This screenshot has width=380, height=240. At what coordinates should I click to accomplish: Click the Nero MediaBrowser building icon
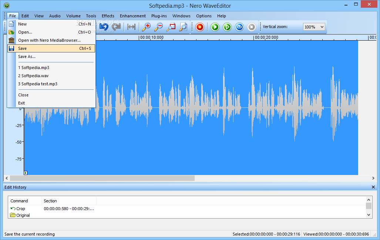coord(11,40)
